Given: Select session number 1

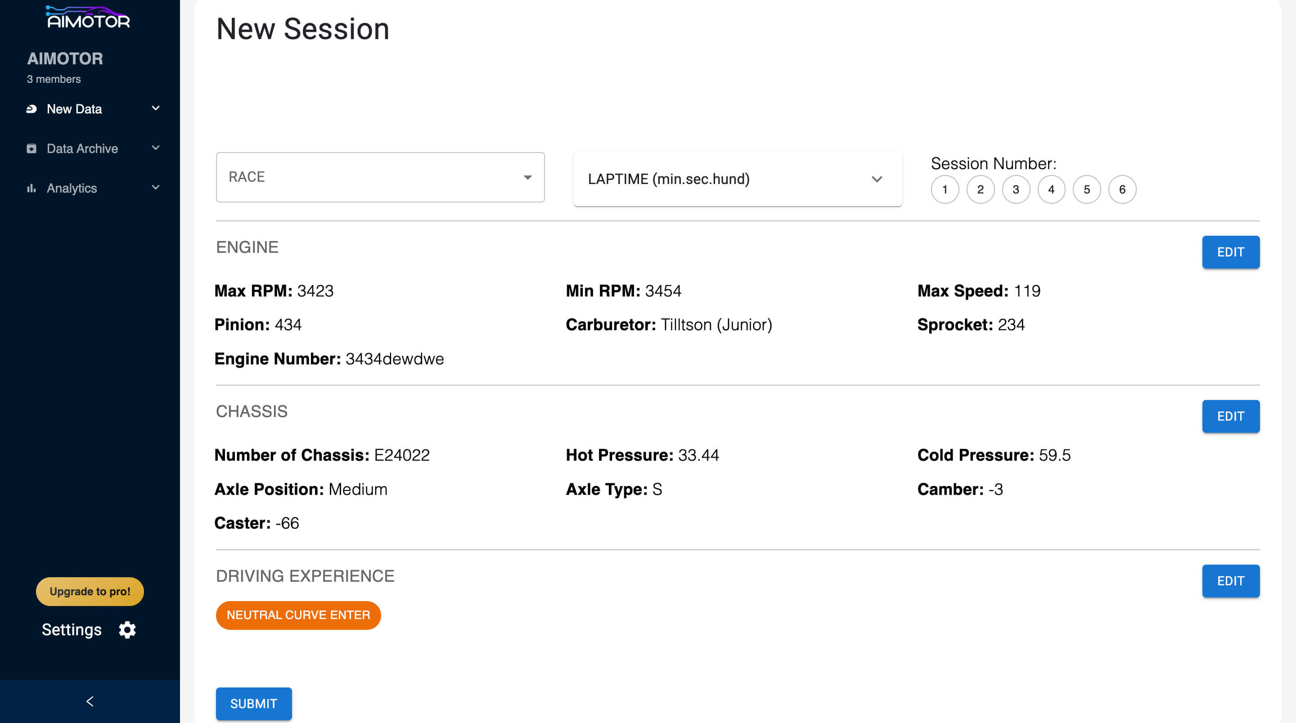Looking at the screenshot, I should click(945, 190).
